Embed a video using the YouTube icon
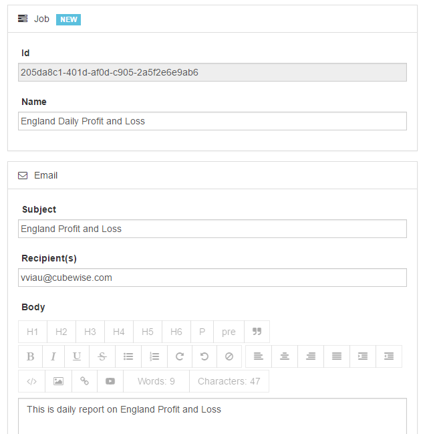 (110, 381)
